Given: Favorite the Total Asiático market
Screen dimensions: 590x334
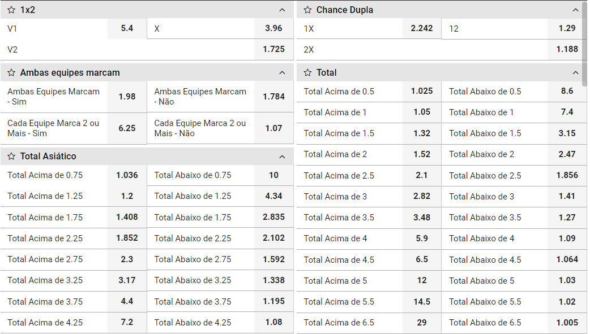Looking at the screenshot, I should (11, 157).
